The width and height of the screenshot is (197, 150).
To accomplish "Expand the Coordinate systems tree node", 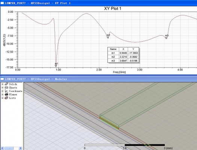I will point(2,91).
